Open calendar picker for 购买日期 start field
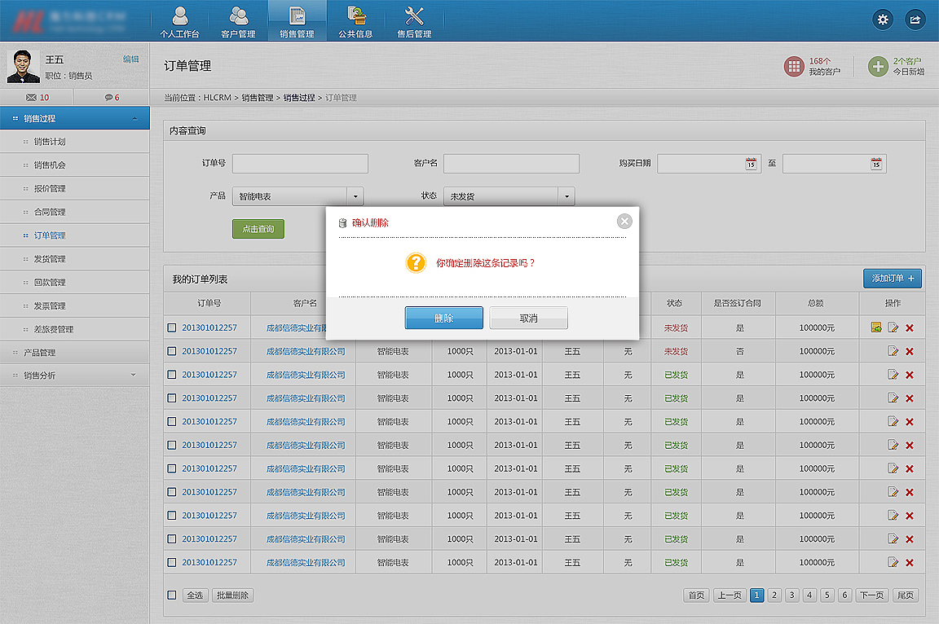 751,164
